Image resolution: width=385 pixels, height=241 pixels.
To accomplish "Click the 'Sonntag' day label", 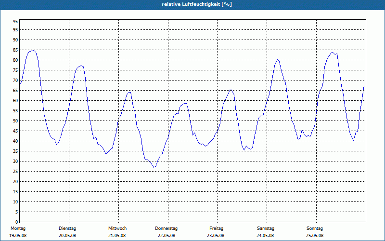I will point(315,228).
